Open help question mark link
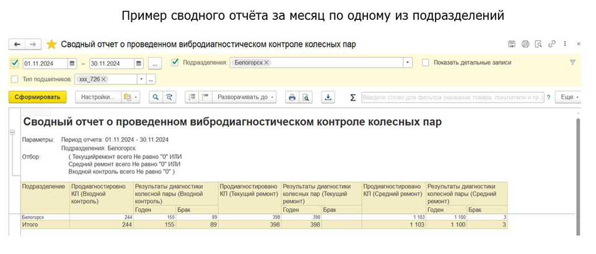This screenshot has width=596, height=254. point(548,97)
